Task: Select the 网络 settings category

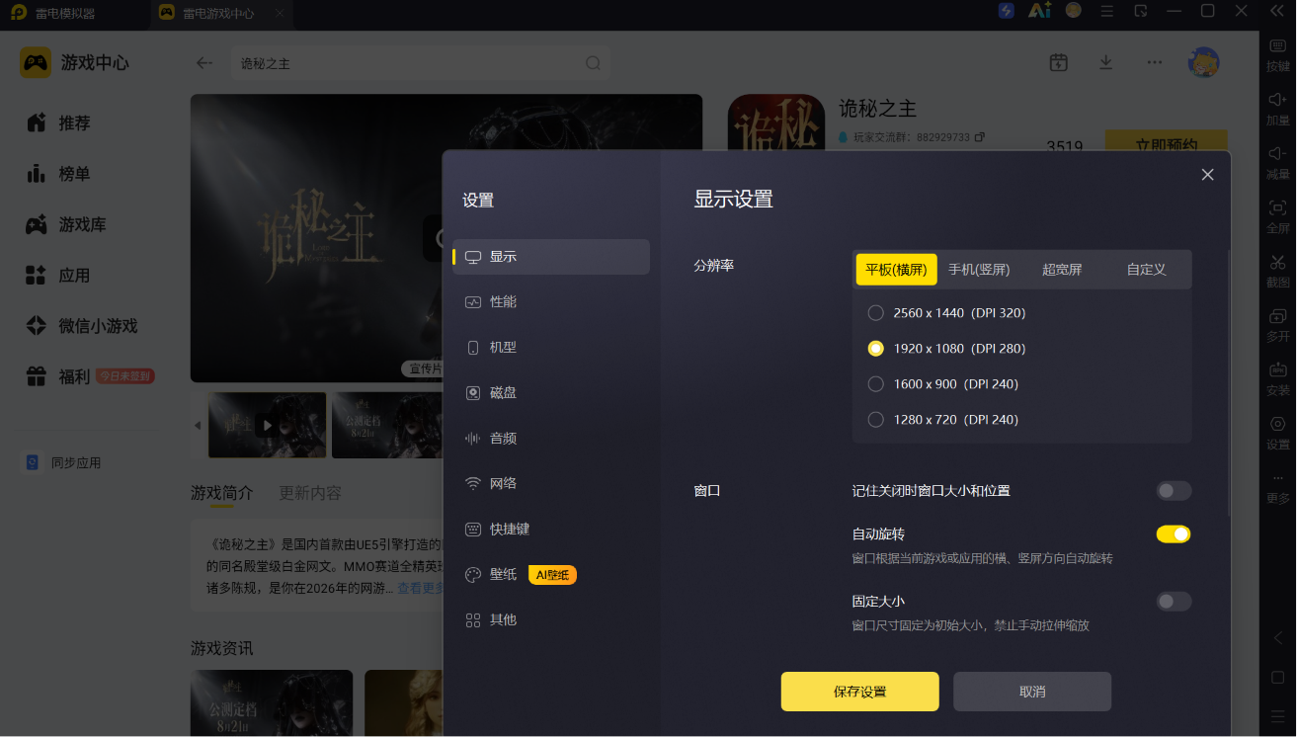Action: click(x=551, y=483)
